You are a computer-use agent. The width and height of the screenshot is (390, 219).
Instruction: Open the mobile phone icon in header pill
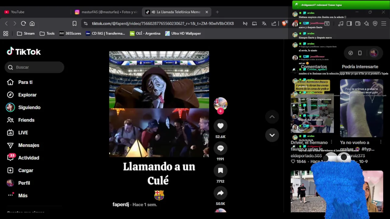(x=360, y=53)
